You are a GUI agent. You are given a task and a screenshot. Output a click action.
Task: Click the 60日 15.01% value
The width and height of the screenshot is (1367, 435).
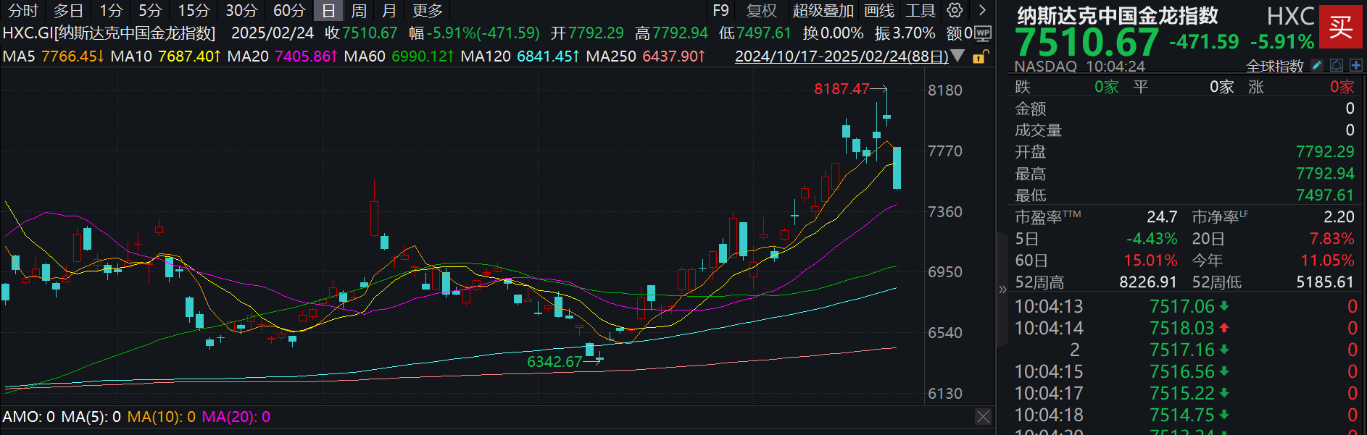coord(1150,260)
